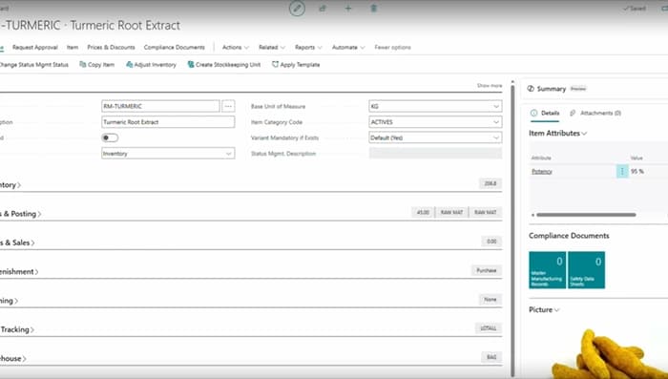Click Apply Template action
668x379 pixels.
click(296, 64)
